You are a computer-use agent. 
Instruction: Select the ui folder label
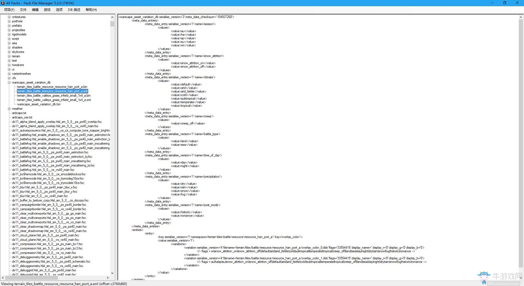[x=13, y=69]
